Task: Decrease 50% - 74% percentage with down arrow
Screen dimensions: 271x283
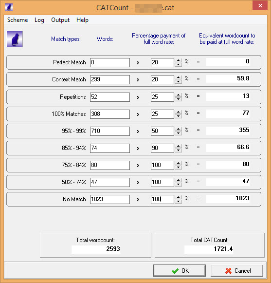Action: 178,184
